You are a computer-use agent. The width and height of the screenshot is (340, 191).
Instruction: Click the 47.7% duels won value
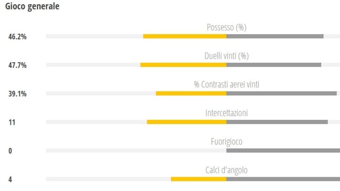tap(18, 65)
